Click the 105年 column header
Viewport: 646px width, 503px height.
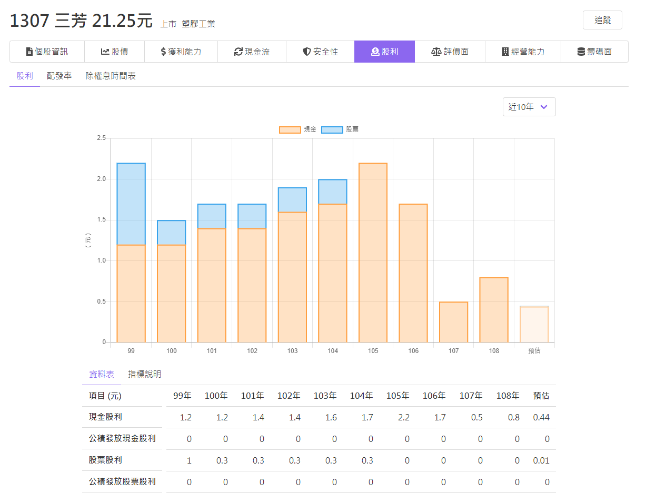pyautogui.click(x=397, y=396)
